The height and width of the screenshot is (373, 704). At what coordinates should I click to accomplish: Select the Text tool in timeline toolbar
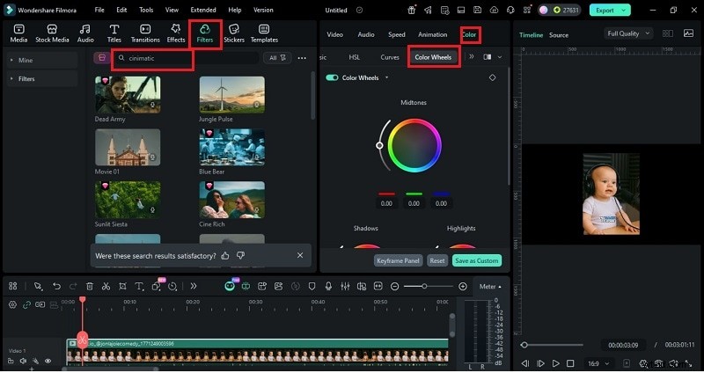[139, 286]
